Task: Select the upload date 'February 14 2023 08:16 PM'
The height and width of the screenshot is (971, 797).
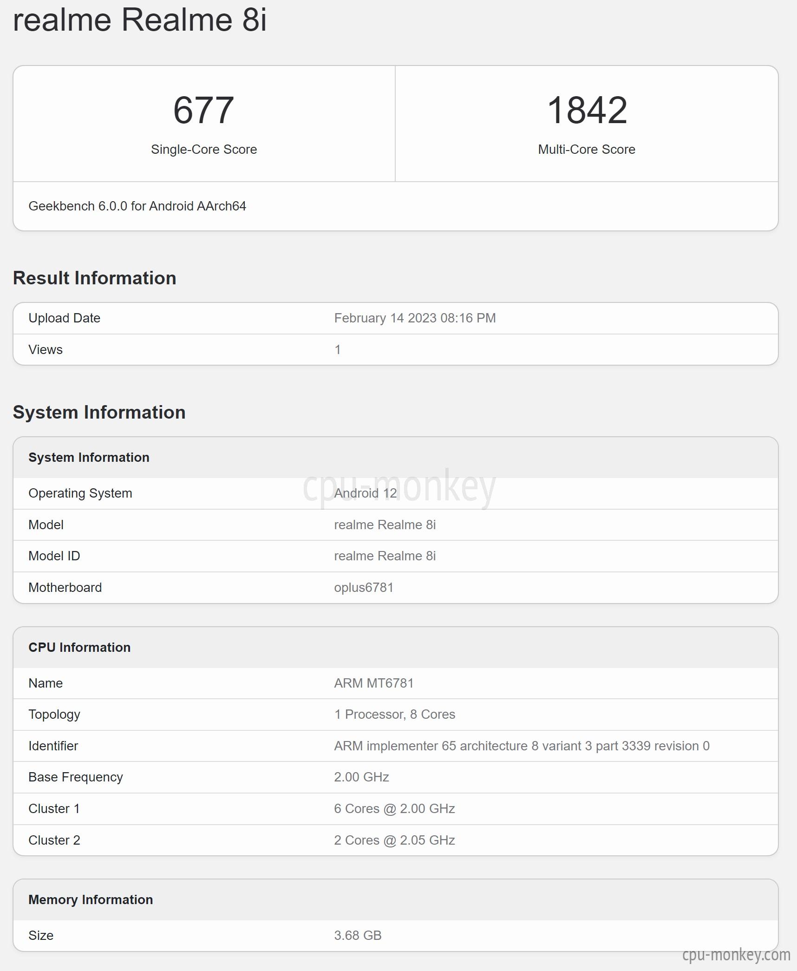Action: tap(415, 318)
